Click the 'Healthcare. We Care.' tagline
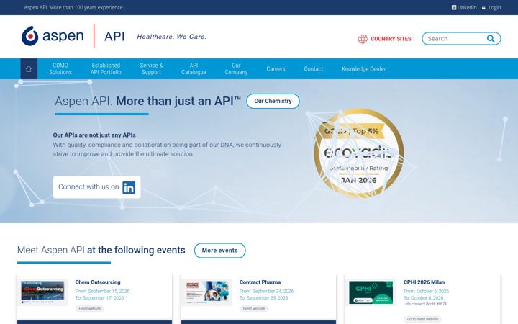This screenshot has width=518, height=324. [x=172, y=37]
